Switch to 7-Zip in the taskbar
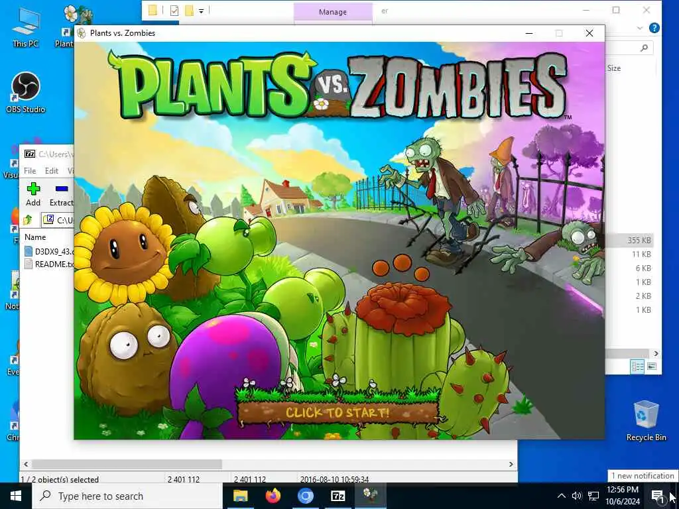 (x=338, y=496)
